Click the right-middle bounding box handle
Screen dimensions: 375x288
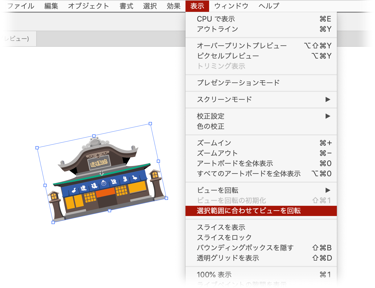click(x=158, y=161)
